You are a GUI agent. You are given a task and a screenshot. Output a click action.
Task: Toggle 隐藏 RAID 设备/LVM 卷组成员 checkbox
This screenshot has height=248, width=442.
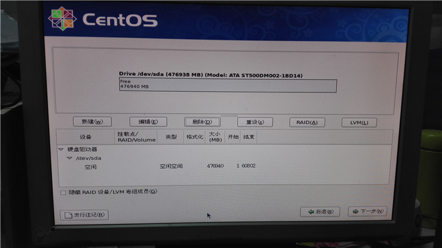click(63, 193)
